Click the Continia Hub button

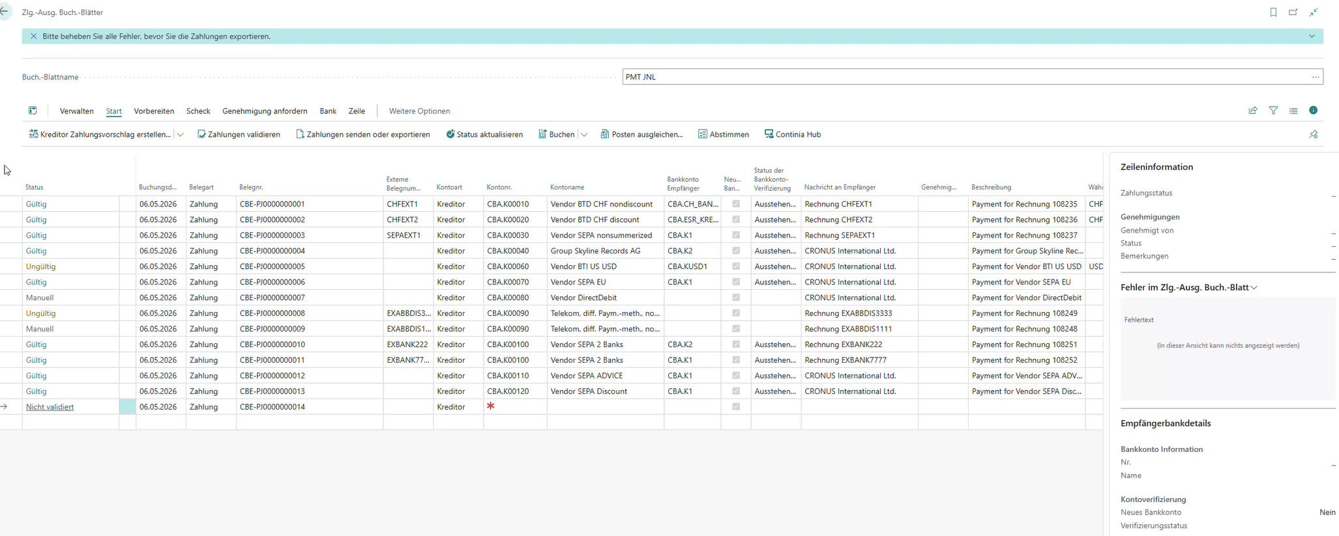point(792,134)
